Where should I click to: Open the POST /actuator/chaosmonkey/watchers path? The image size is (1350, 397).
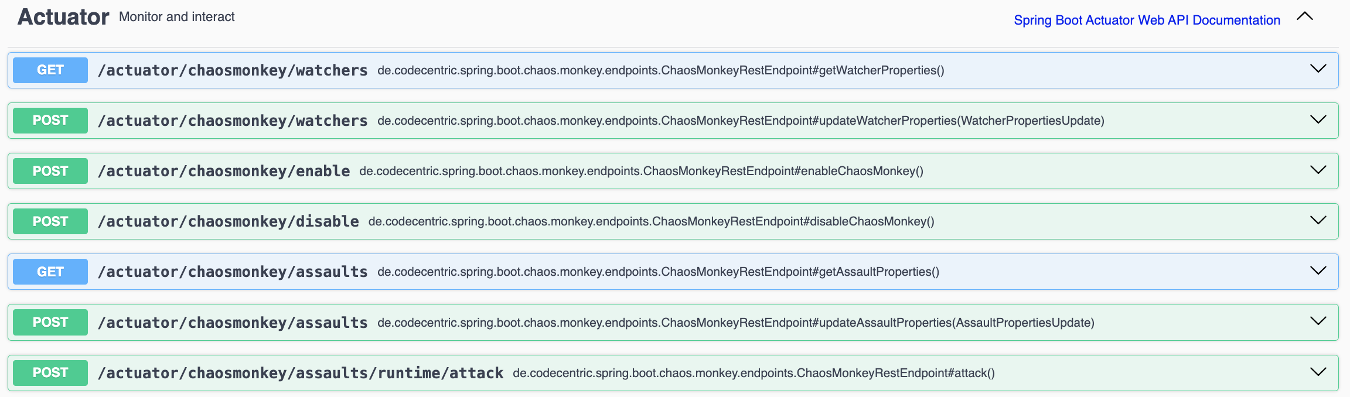point(233,121)
